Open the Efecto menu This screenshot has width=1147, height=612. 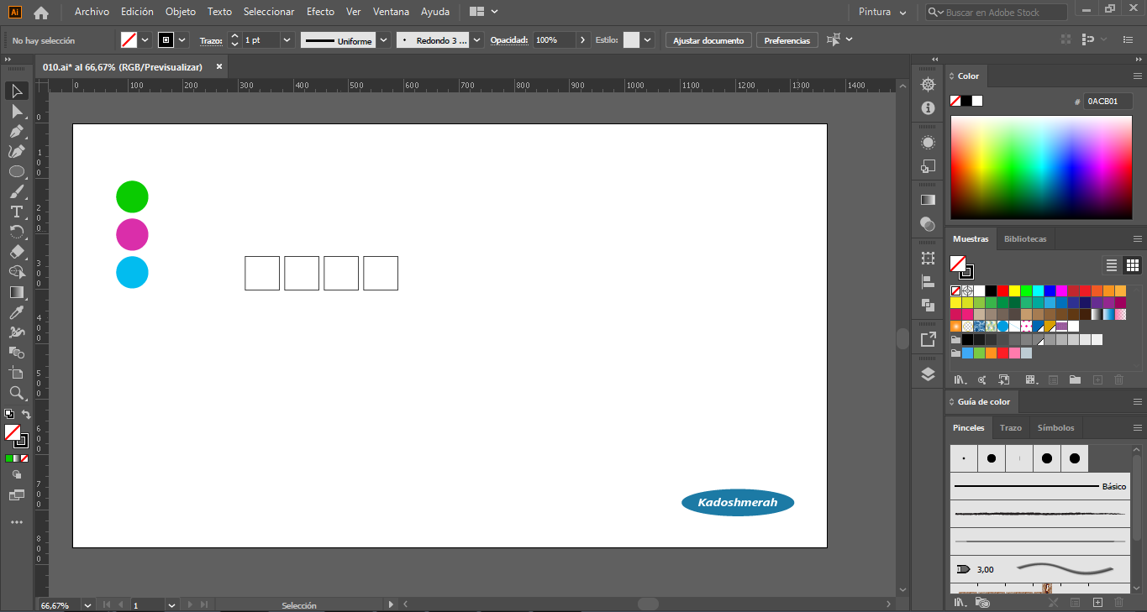[320, 12]
